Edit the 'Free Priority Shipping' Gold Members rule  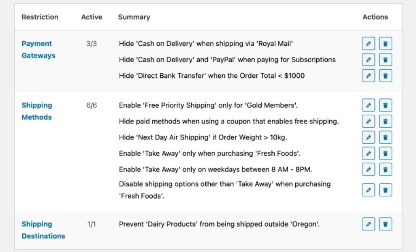[x=368, y=105]
